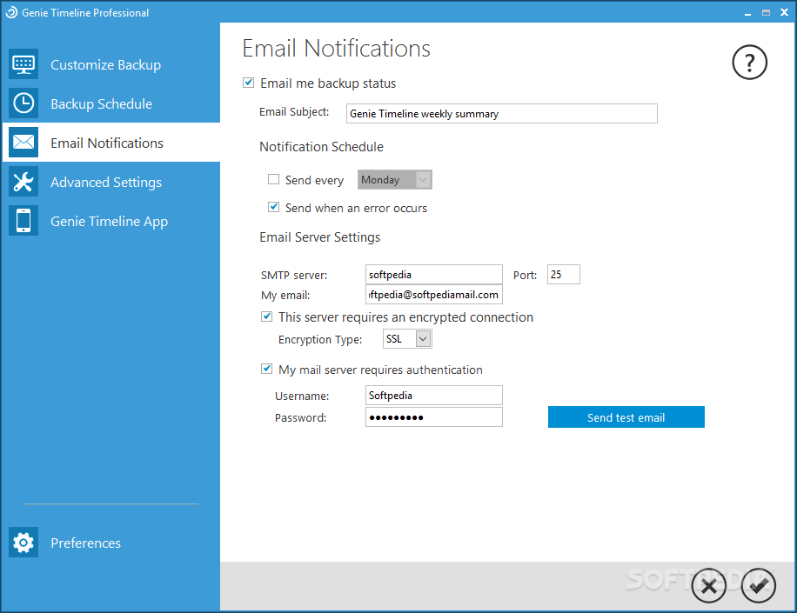
Task: Minimize the Genie Timeline window
Action: (x=747, y=13)
